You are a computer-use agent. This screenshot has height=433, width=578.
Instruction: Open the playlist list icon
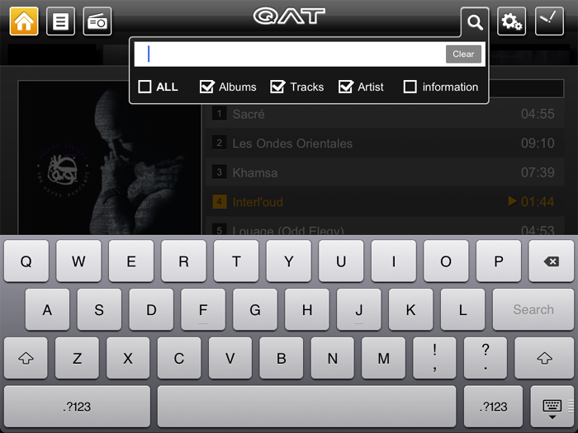[60, 21]
